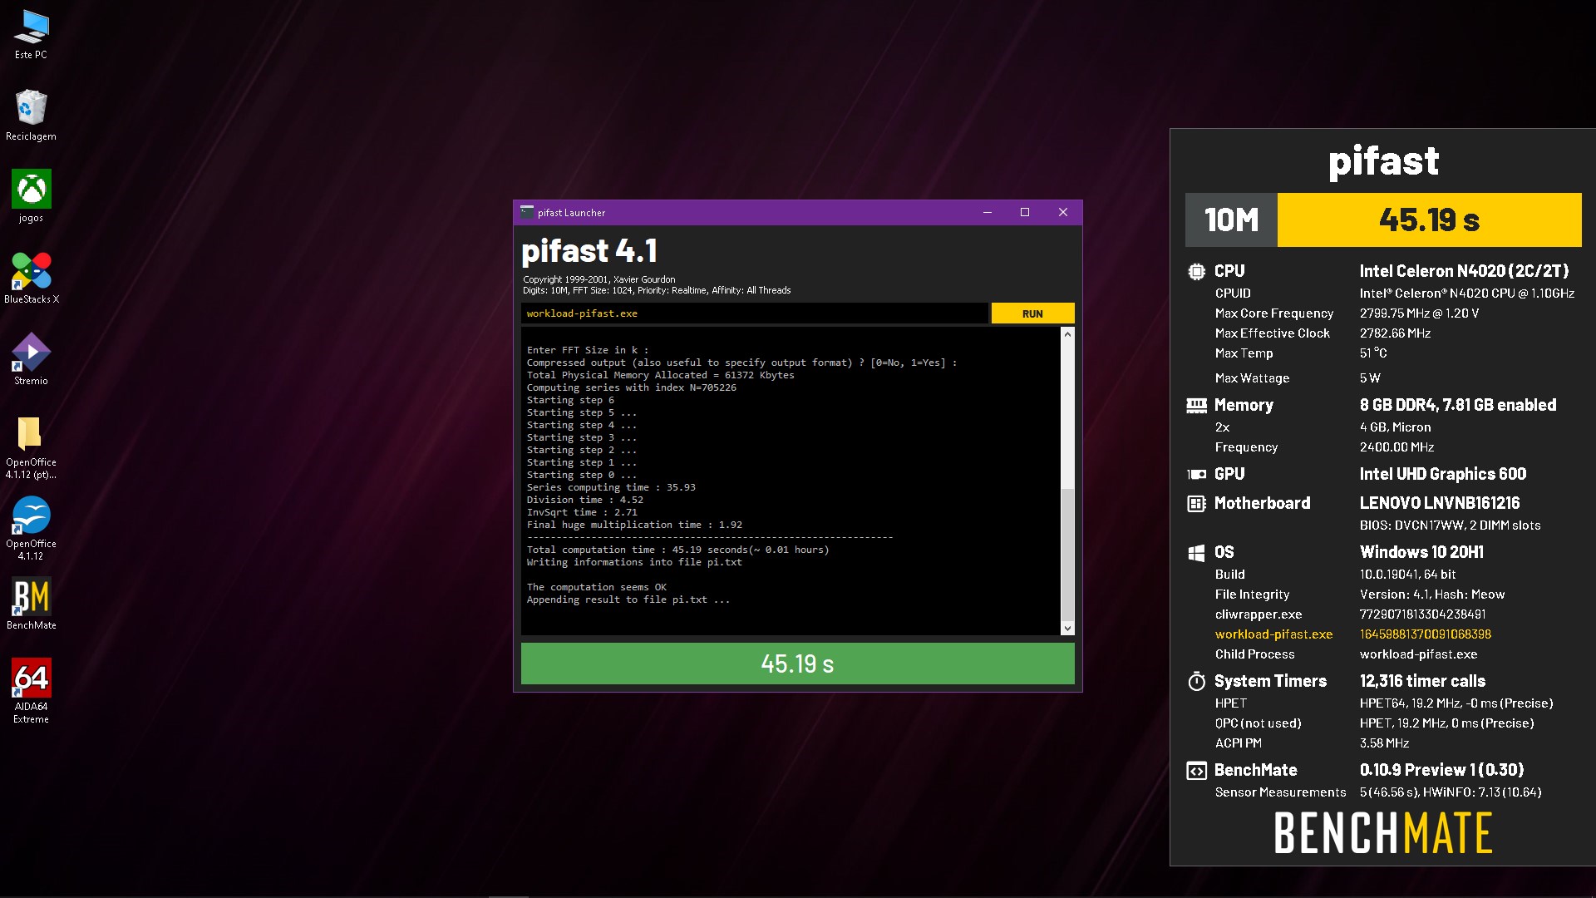Screen dimensions: 1596x898
Task: Click the green 45.19 s result bar
Action: tap(797, 664)
